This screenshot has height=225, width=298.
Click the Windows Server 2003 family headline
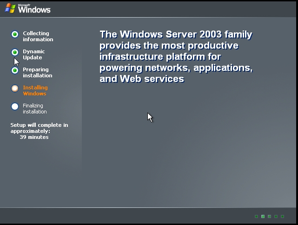click(x=176, y=56)
